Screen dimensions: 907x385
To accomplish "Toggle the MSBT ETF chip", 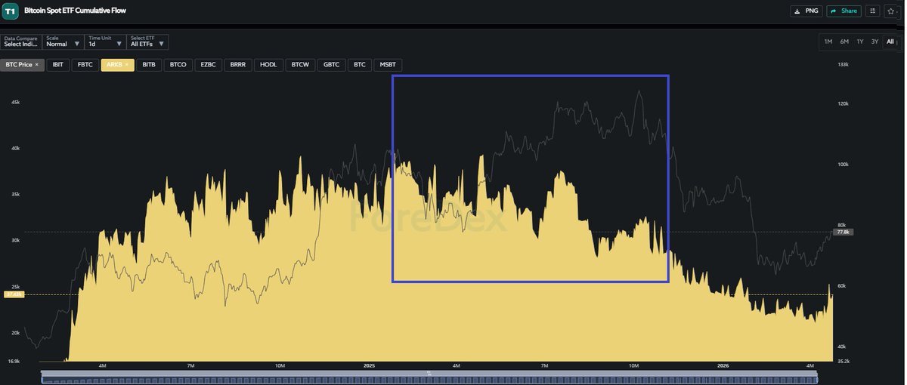I will coord(388,65).
